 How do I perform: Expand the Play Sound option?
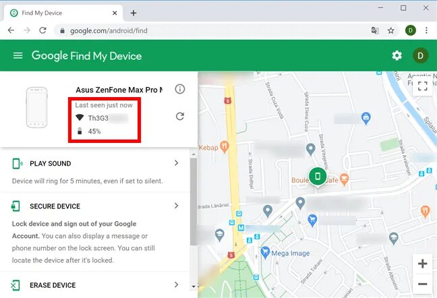[176, 163]
